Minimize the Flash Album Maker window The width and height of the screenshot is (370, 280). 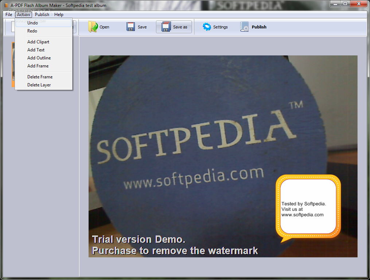[x=335, y=4]
